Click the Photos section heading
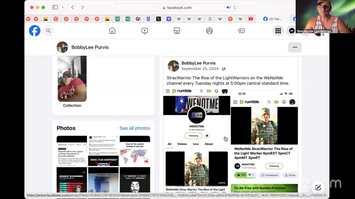Viewport: 355px width, 199px height. tap(66, 128)
